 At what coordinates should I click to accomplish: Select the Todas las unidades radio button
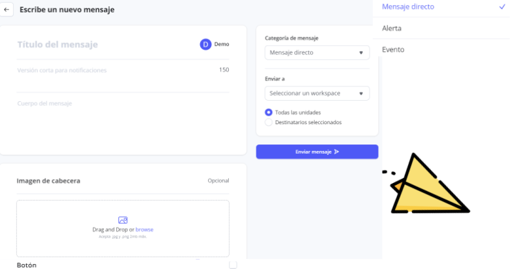click(x=269, y=112)
